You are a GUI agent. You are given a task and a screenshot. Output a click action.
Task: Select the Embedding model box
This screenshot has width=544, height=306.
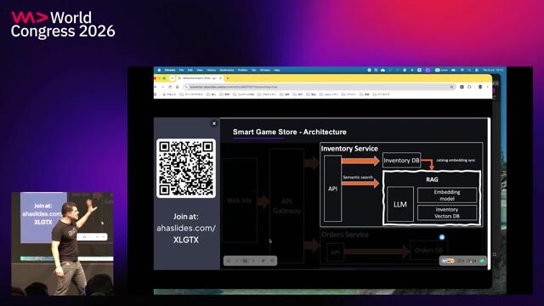coord(447,195)
